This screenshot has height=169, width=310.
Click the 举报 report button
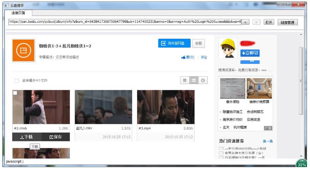pyautogui.click(x=198, y=43)
